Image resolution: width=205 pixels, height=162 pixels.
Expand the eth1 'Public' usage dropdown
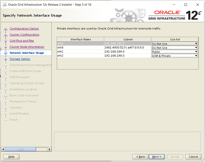click(196, 52)
